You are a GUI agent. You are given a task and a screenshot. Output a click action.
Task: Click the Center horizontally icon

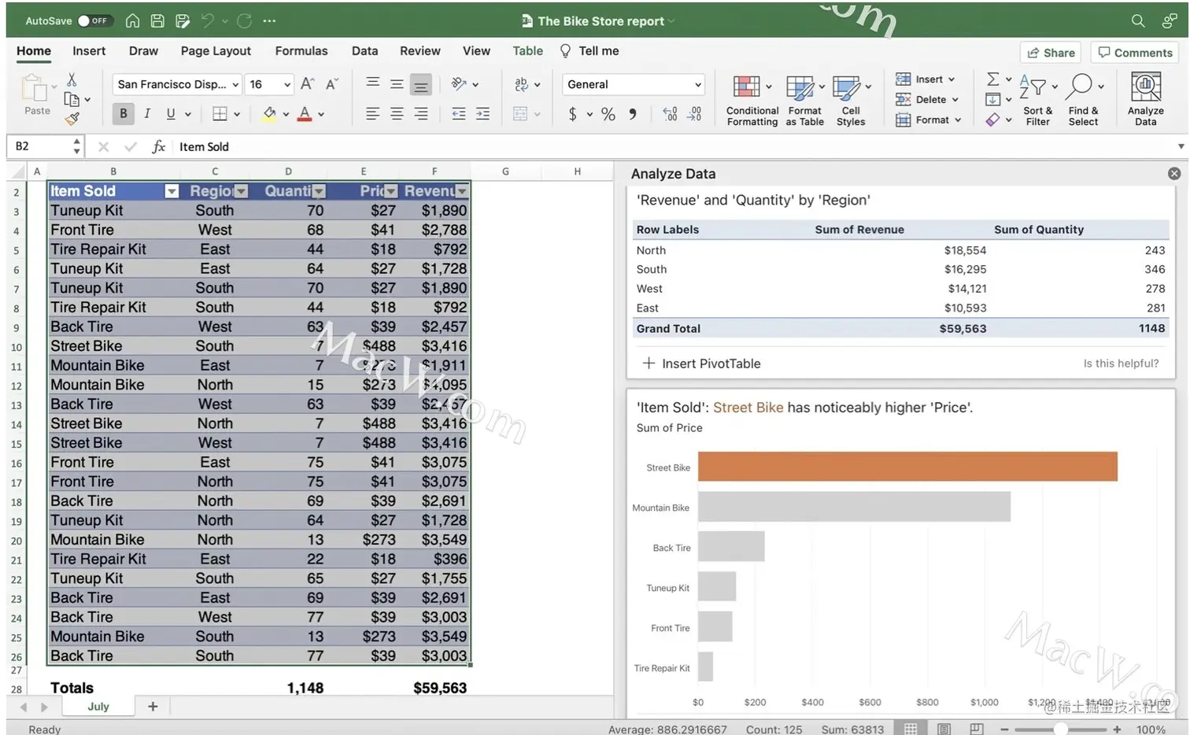pos(397,114)
